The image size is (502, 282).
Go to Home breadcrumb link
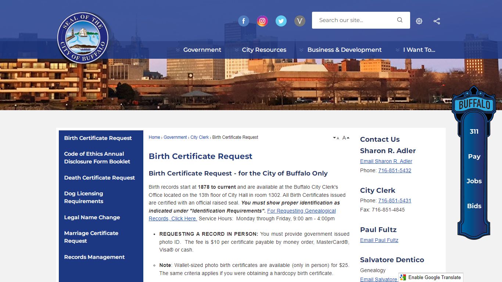[x=154, y=137]
